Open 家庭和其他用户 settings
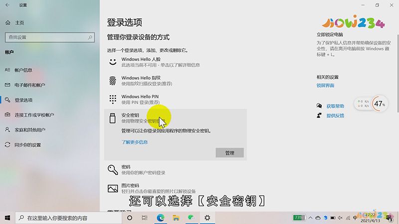 (x=30, y=130)
